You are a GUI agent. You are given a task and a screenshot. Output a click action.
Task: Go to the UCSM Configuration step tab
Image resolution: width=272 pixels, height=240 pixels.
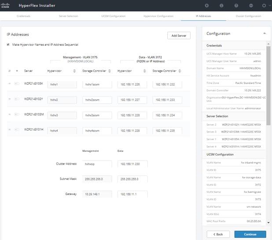[113, 16]
